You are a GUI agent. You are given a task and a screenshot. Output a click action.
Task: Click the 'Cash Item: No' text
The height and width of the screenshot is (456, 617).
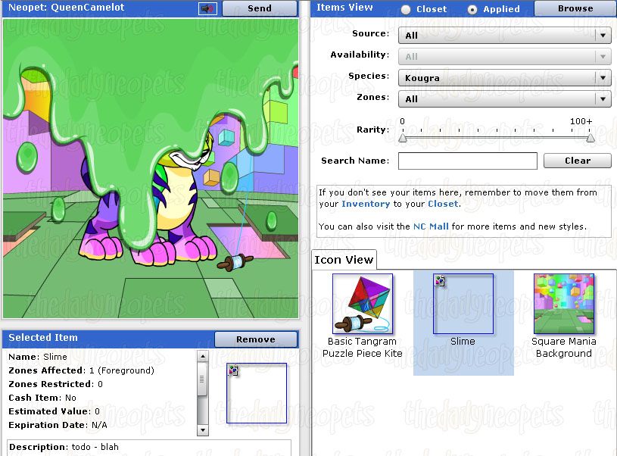[x=42, y=398]
